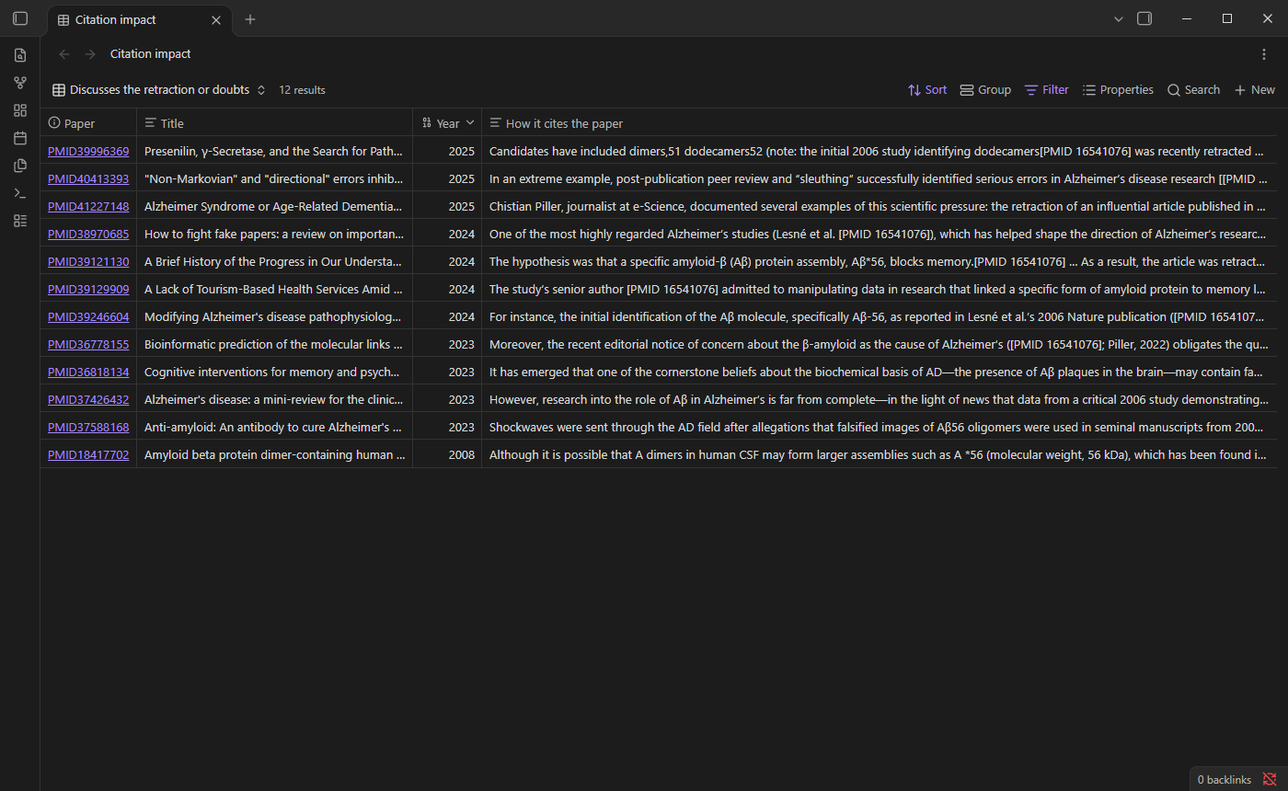Click the sync status icon in status bar
Viewport: 1288px width, 791px height.
tap(1270, 779)
